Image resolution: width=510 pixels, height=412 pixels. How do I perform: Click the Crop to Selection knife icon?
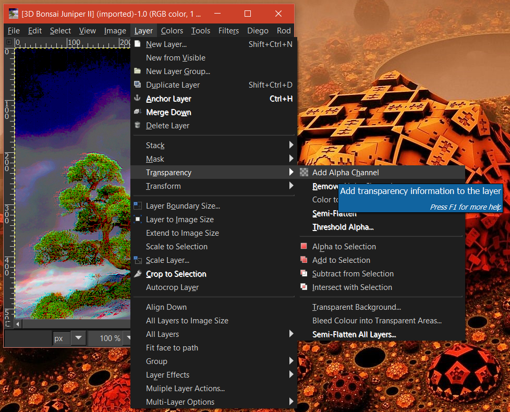[x=138, y=273]
